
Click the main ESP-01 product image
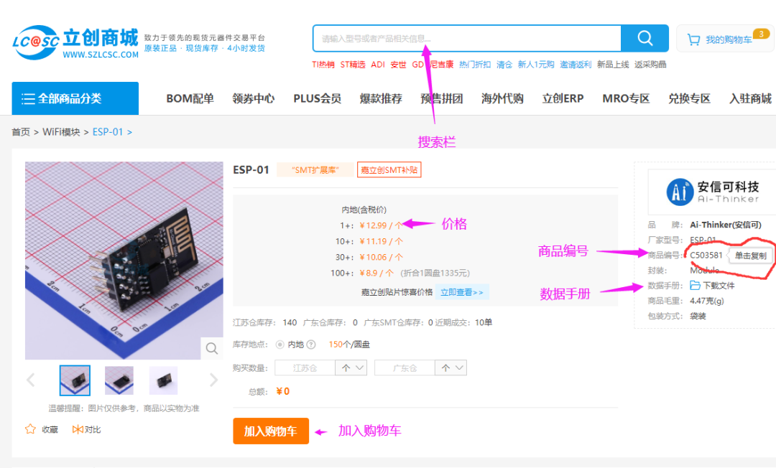click(124, 261)
